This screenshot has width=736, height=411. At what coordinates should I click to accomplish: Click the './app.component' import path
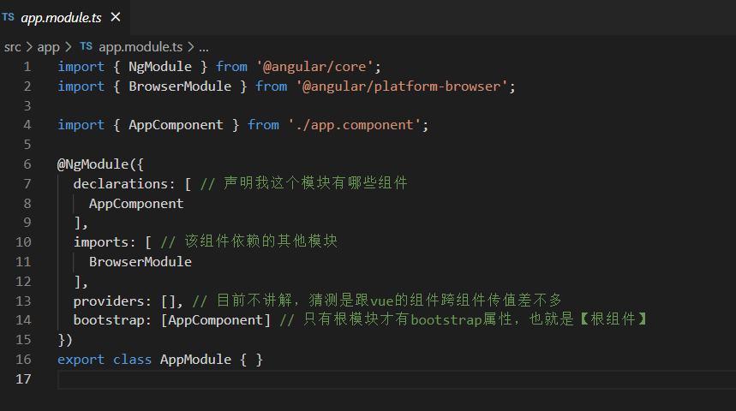pyautogui.click(x=355, y=125)
